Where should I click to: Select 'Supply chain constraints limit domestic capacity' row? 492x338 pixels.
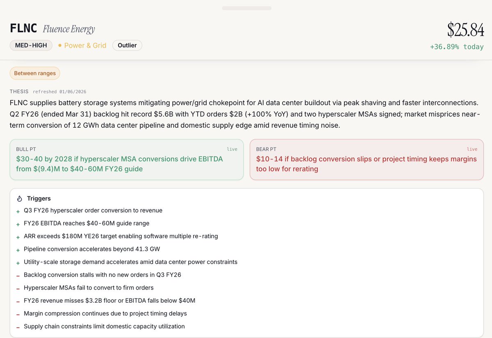104,327
